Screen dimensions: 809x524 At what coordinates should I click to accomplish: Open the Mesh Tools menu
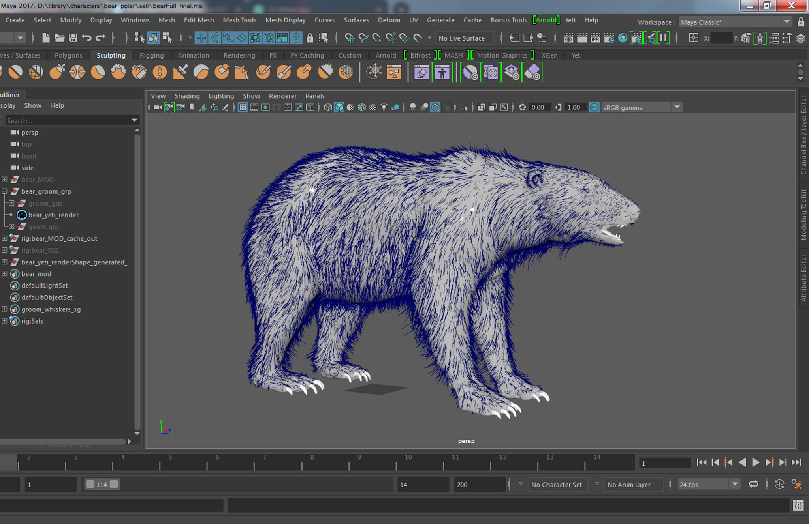239,20
